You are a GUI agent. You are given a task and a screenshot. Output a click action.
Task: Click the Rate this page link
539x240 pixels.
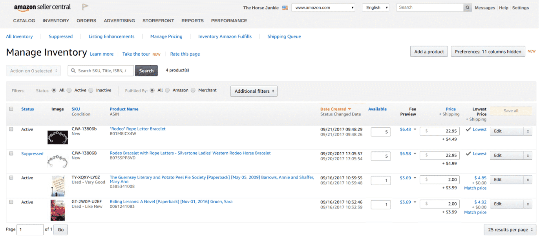coord(185,54)
